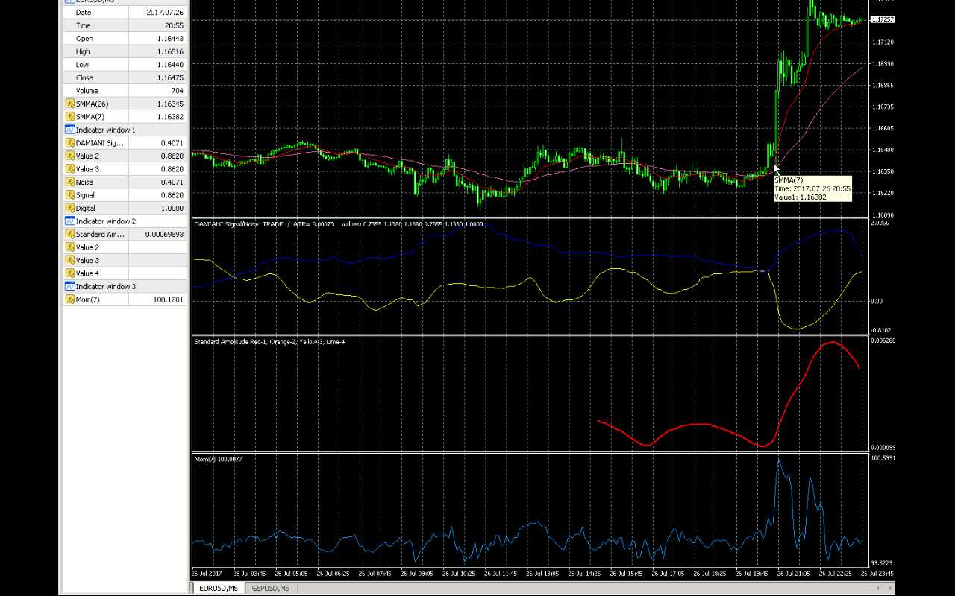Switch to the EURUSD,M5 chart tab
The height and width of the screenshot is (596, 955).
(218, 589)
